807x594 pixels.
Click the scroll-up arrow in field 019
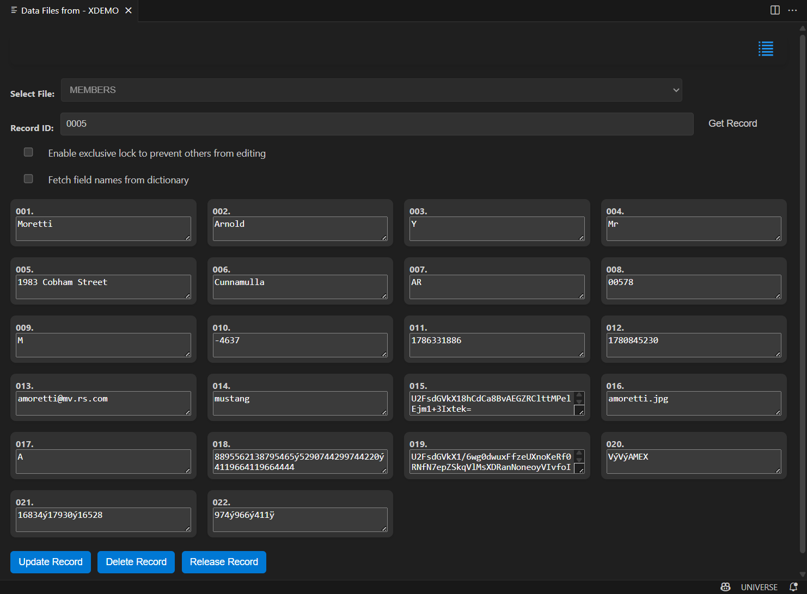pos(579,453)
